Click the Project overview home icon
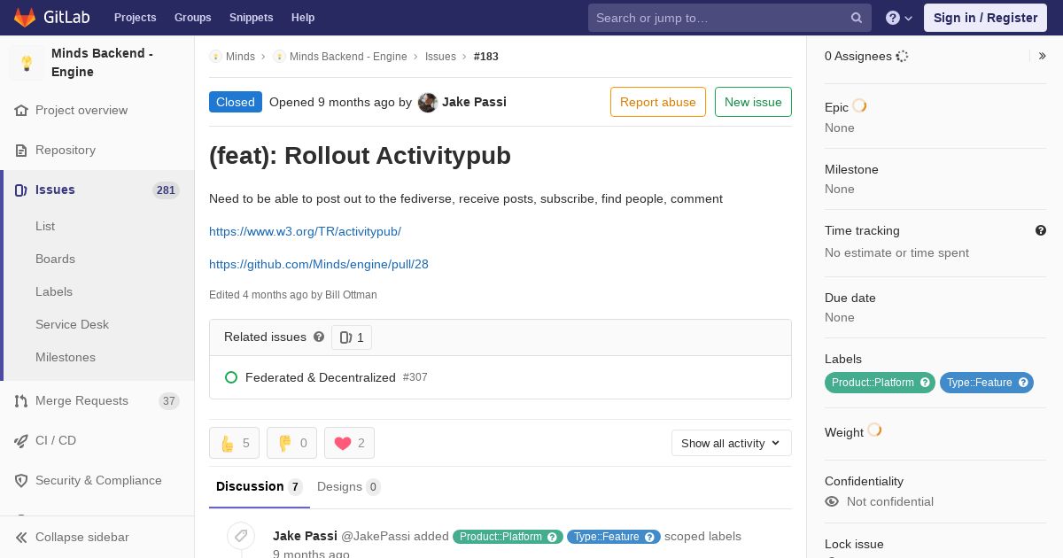The width and height of the screenshot is (1063, 558). click(x=21, y=111)
